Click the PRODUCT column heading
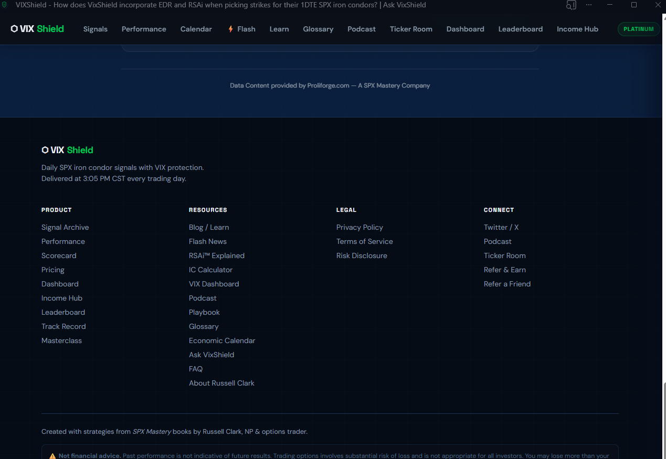Viewport: 666px width, 459px height. coord(56,210)
